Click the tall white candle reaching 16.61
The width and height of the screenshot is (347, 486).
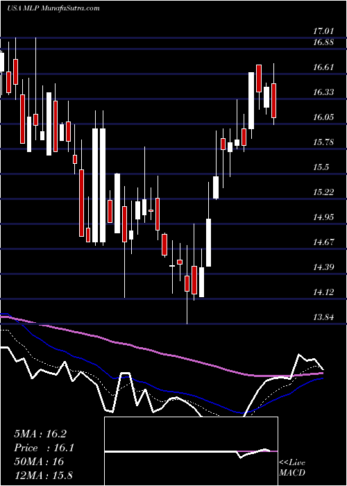click(x=251, y=101)
